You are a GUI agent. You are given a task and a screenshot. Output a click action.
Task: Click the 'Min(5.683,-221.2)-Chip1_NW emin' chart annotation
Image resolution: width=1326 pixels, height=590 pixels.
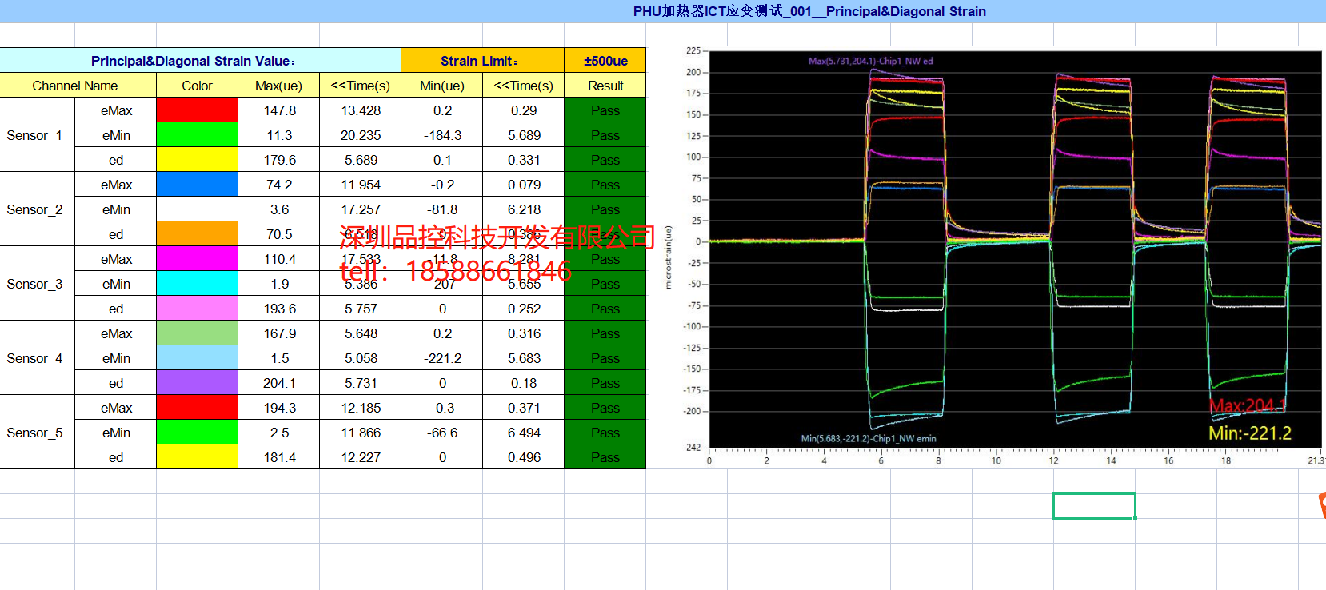pyautogui.click(x=869, y=438)
